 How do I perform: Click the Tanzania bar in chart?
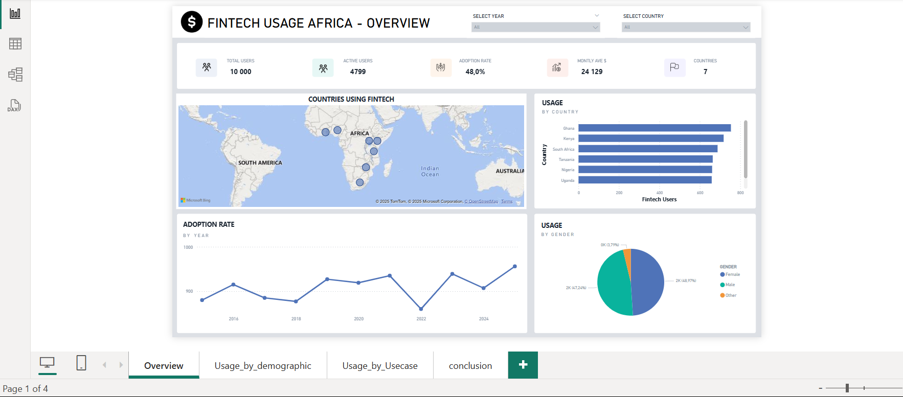[645, 159]
